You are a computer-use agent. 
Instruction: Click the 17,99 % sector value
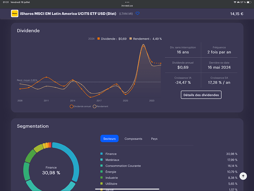[232, 160]
